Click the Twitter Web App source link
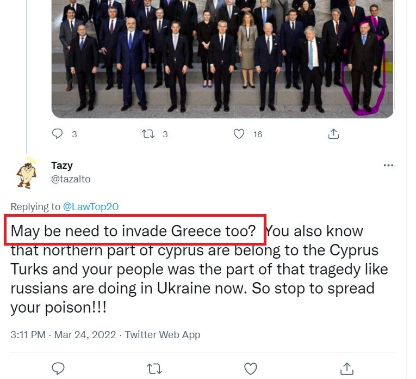This screenshot has height=379, width=416. click(x=163, y=335)
